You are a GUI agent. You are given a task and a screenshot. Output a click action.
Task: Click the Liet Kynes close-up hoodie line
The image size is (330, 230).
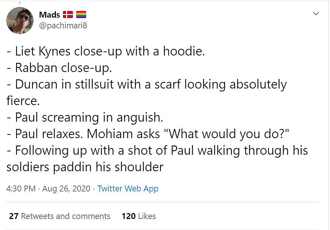(x=106, y=51)
